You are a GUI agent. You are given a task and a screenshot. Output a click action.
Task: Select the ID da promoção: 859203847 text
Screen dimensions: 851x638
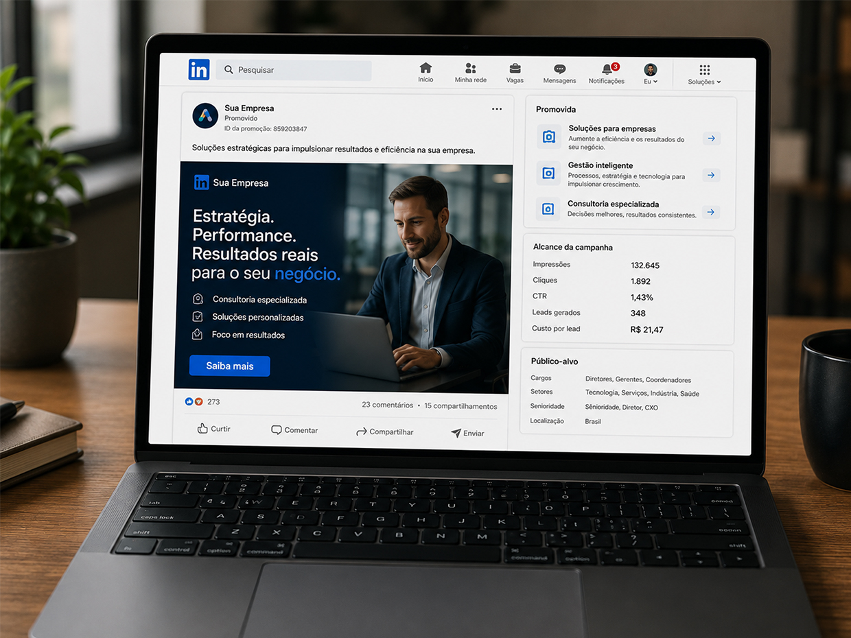pyautogui.click(x=266, y=128)
